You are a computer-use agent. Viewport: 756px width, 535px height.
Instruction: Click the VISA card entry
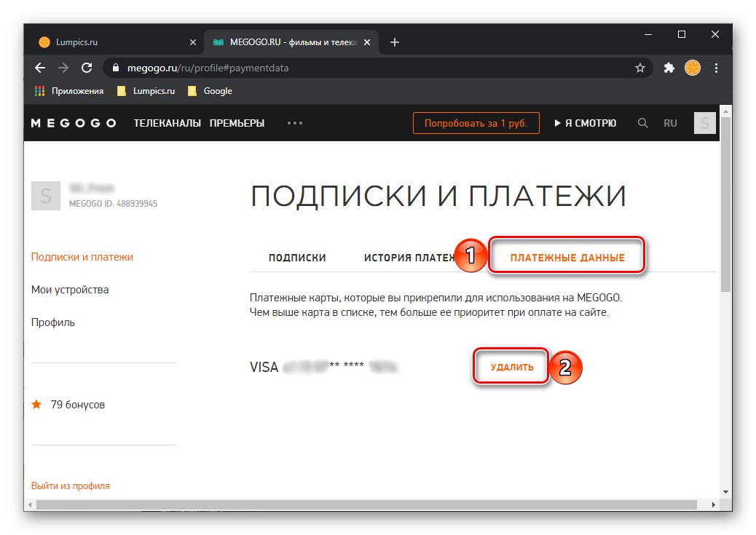pyautogui.click(x=323, y=368)
